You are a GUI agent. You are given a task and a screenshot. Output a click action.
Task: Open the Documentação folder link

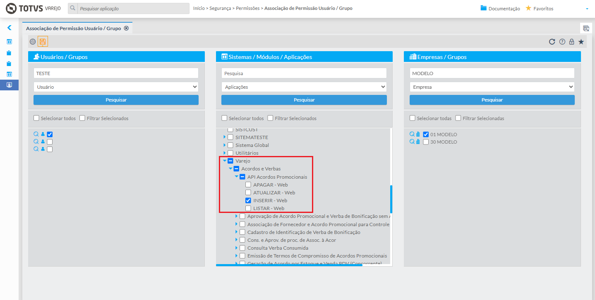pos(500,8)
